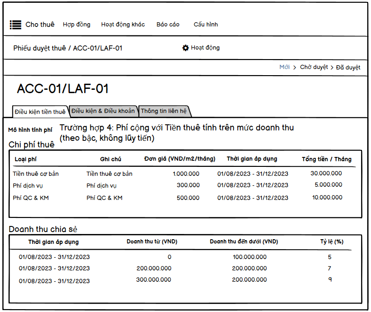Select the Phí QC & KM fee type cell
This screenshot has width=371, height=312.
31,198
